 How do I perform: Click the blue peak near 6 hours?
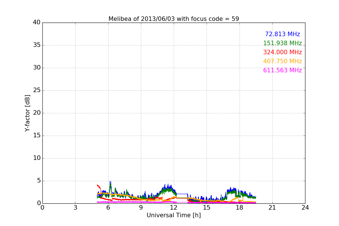[x=110, y=182]
